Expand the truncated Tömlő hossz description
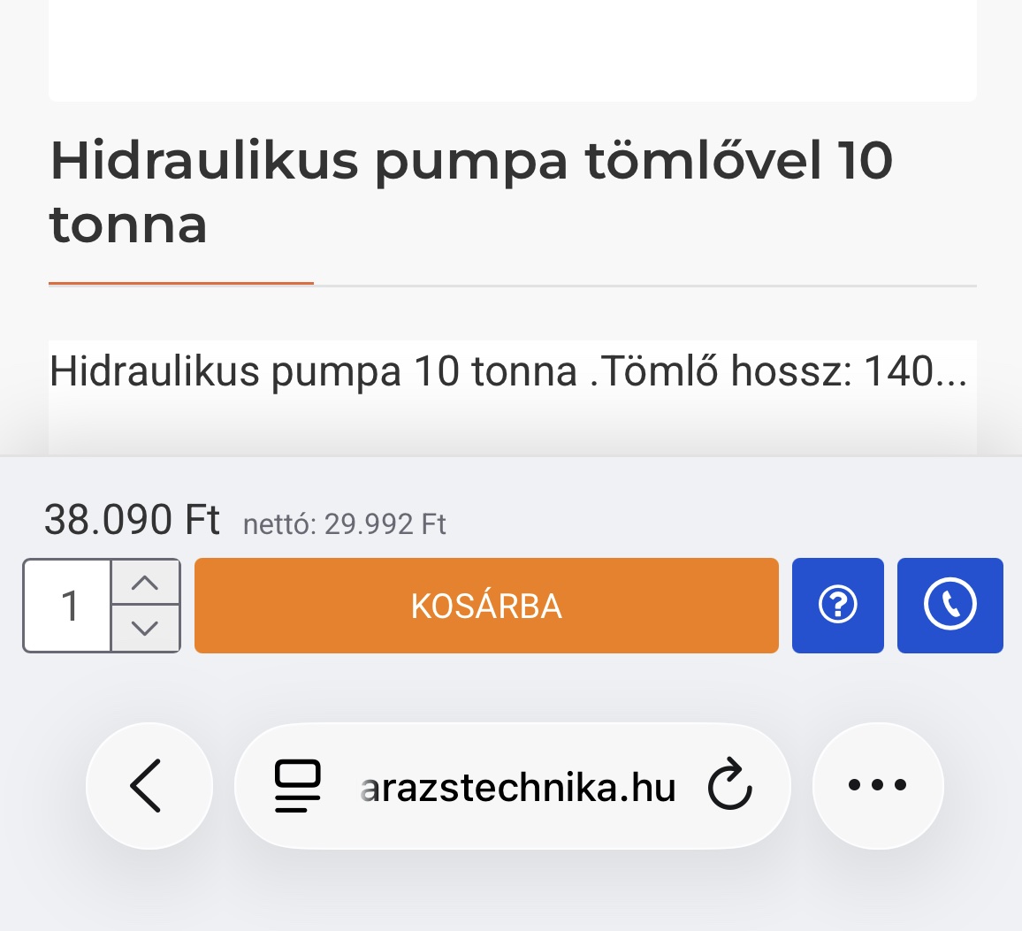Image resolution: width=1022 pixels, height=931 pixels. (507, 371)
